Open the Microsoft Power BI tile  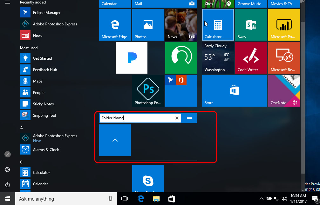point(284,25)
